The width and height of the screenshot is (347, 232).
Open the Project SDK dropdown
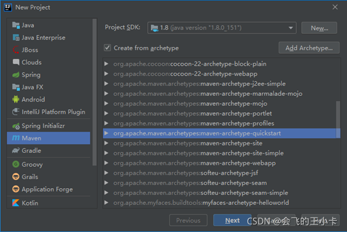click(222, 28)
